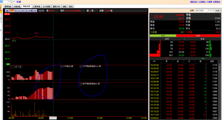The height and width of the screenshot is (120, 222).
Task: Toggle the highlighted 大戶 indicator button
Action: click(12, 11)
